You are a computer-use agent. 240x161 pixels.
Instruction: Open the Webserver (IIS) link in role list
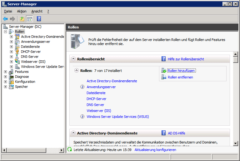[x=99, y=111]
